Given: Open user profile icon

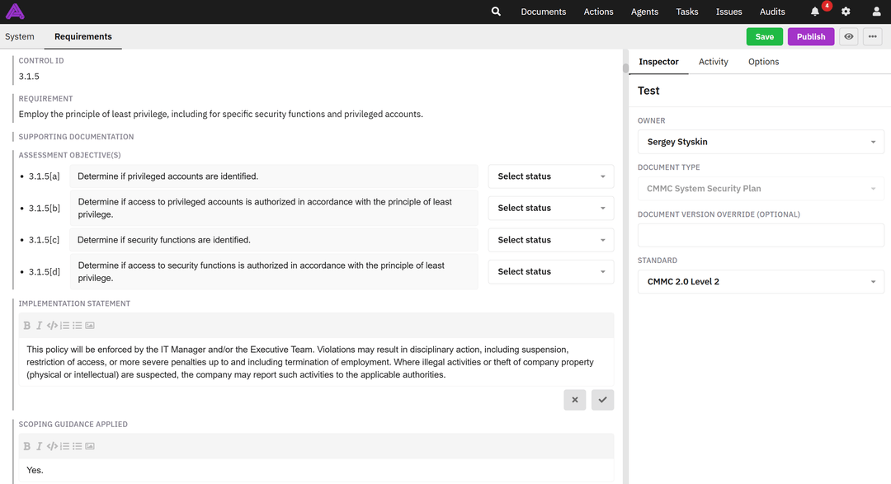Looking at the screenshot, I should click(x=876, y=12).
